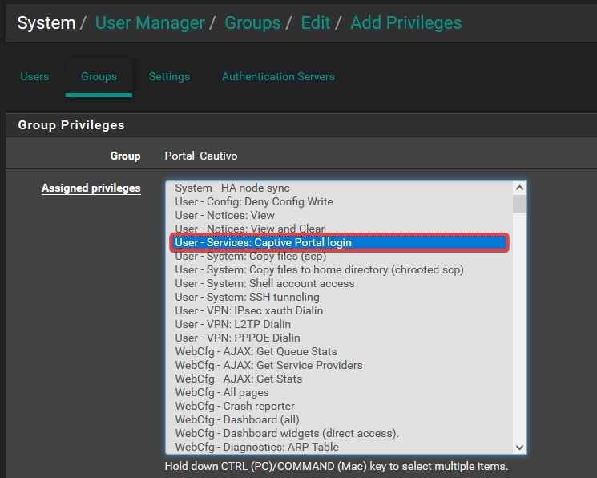The image size is (597, 478).
Task: Pick User - VPN: IPsec xauth Dialin
Action: [249, 310]
